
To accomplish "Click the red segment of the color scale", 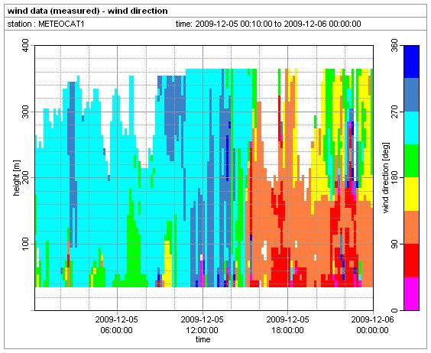I will pos(411,261).
